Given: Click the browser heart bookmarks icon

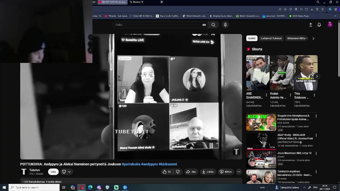Looking at the screenshot, I should (307, 9).
